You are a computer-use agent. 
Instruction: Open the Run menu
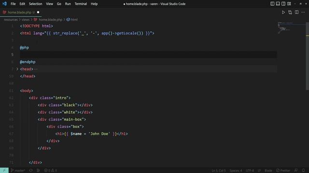[x=68, y=4]
